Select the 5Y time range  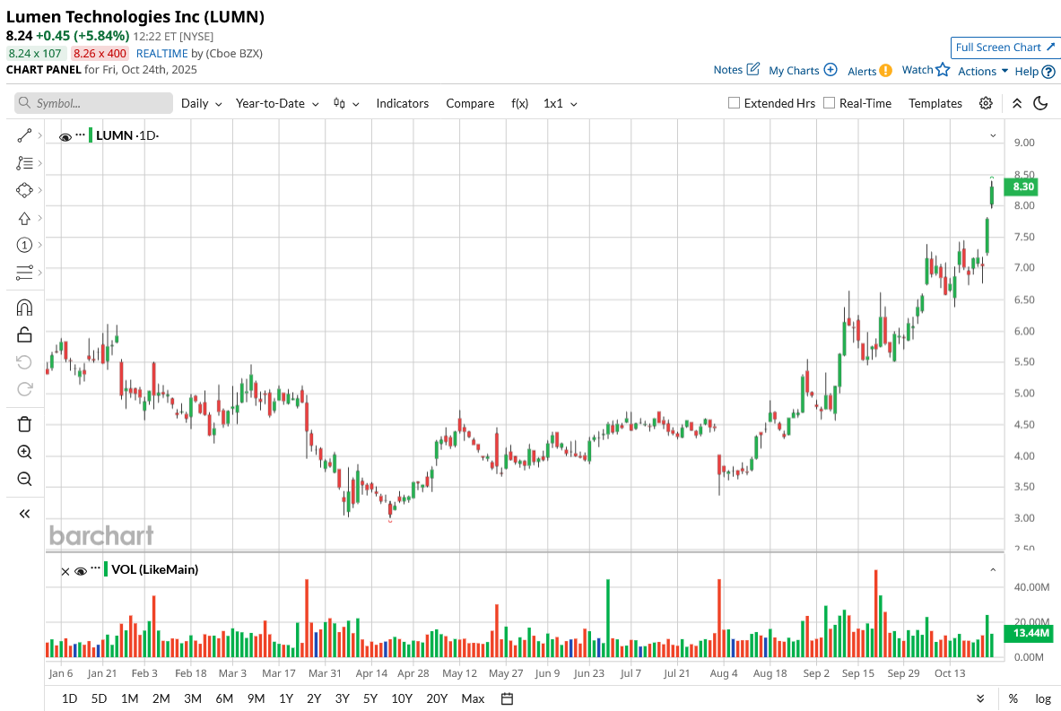tap(370, 698)
